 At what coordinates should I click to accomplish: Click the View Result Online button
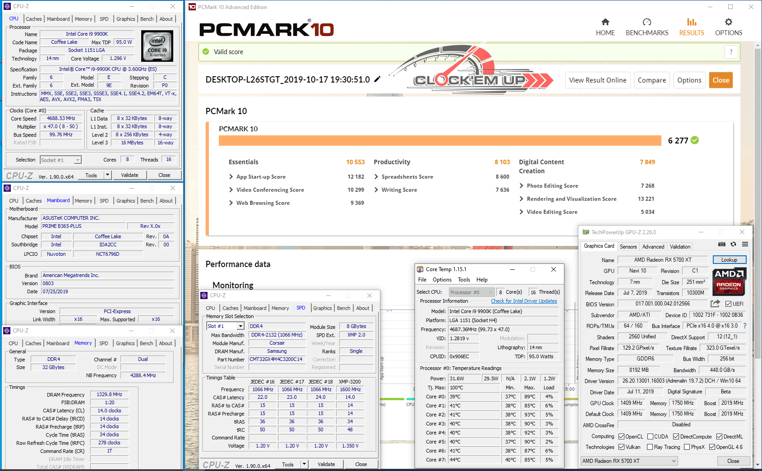coord(597,80)
